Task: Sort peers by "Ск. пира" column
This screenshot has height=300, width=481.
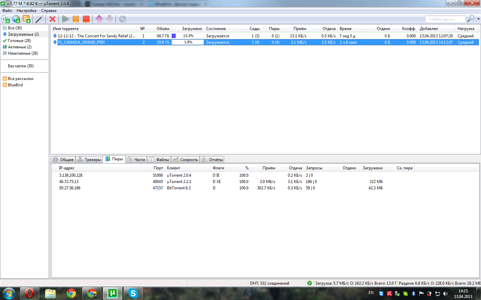Action: [399, 168]
